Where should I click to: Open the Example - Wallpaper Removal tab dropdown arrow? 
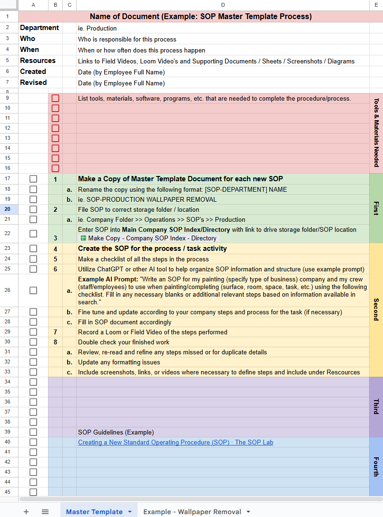tap(247, 511)
